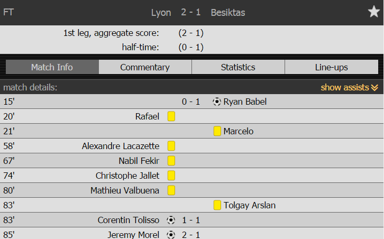Click Christophe Jallet's yellow card icon
Viewport: 384px width, 239px height.
click(x=171, y=176)
